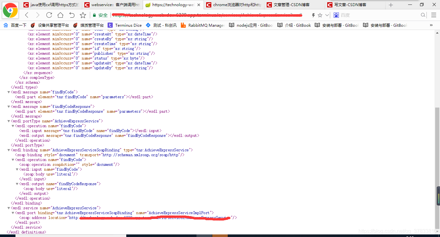This screenshot has width=440, height=237.
Task: Click the xs:element name="status" line
Action: (x=86, y=58)
